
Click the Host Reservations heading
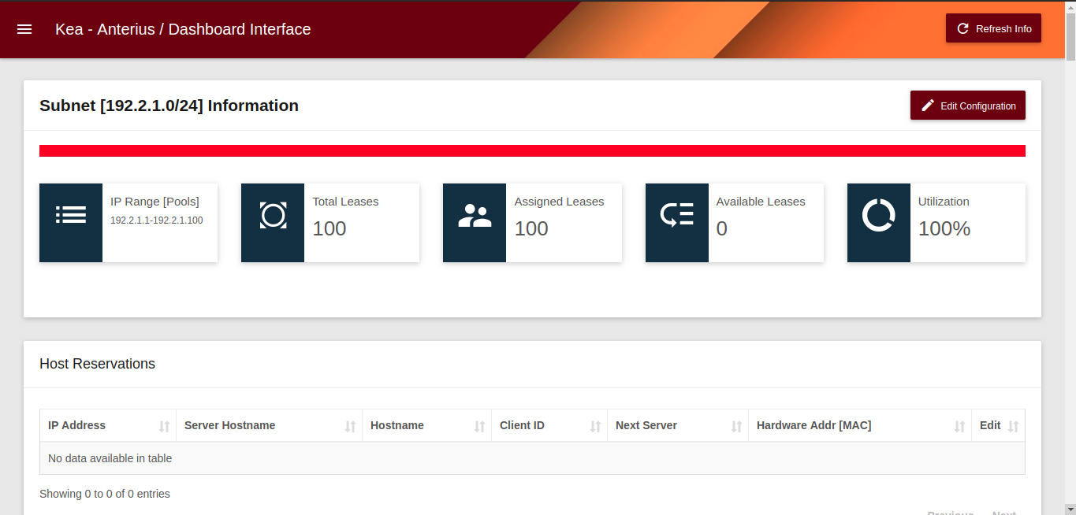[97, 364]
